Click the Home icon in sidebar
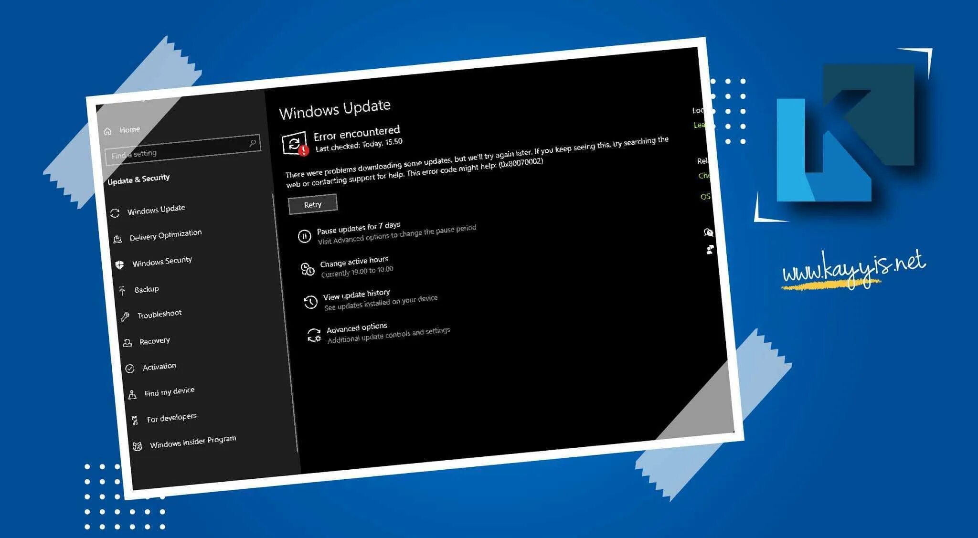 [x=107, y=131]
